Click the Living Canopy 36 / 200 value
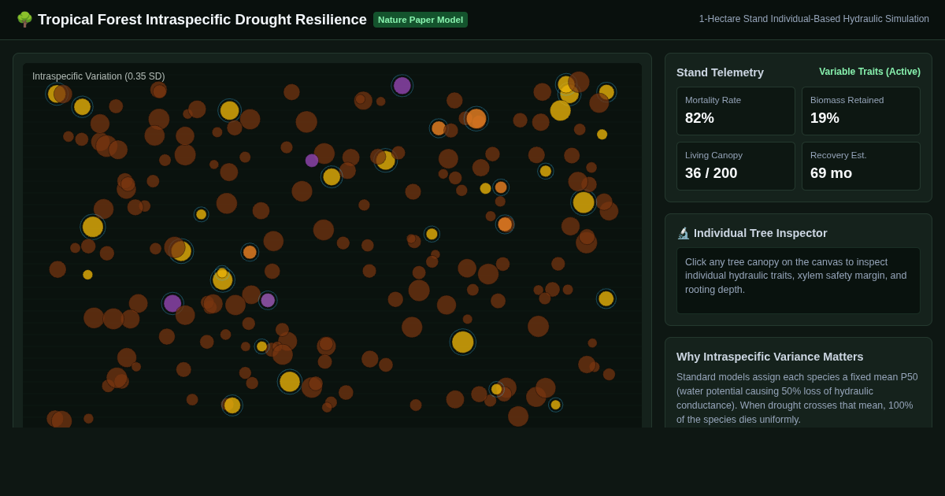The image size is (945, 496). click(x=711, y=173)
